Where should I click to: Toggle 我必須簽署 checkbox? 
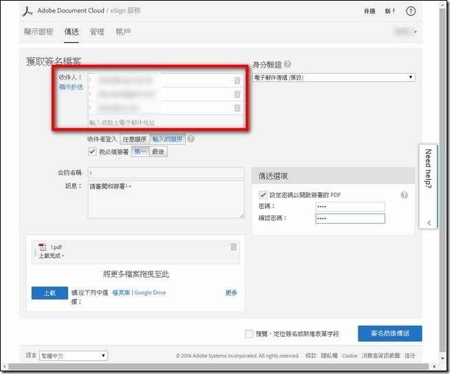coord(92,152)
